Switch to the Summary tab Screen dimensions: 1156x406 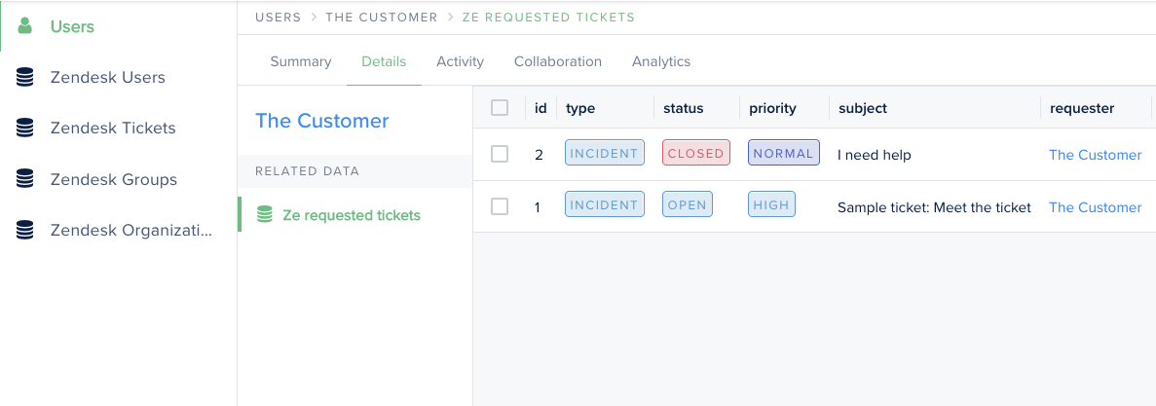[301, 62]
